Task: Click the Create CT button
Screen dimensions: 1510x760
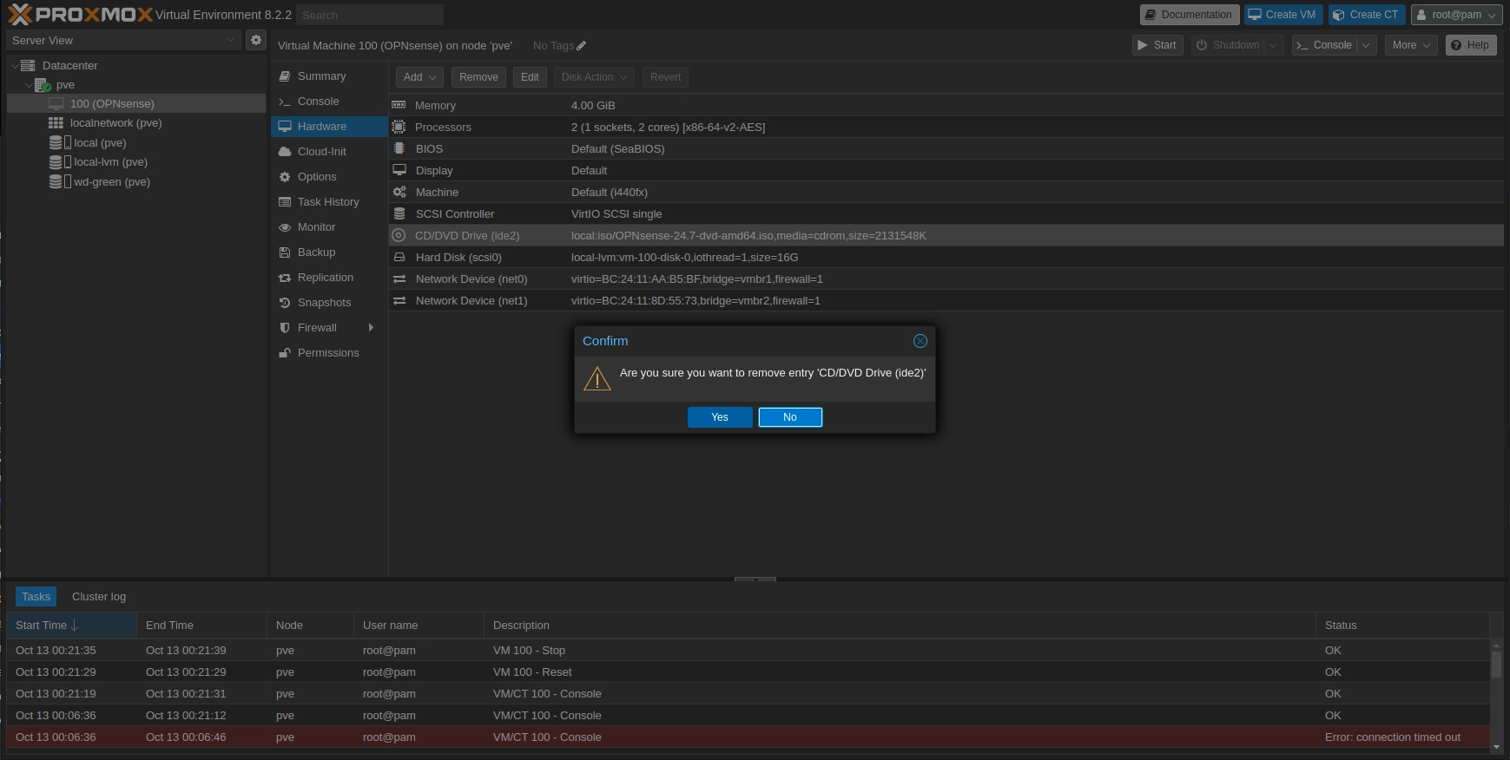Action: coord(1366,15)
